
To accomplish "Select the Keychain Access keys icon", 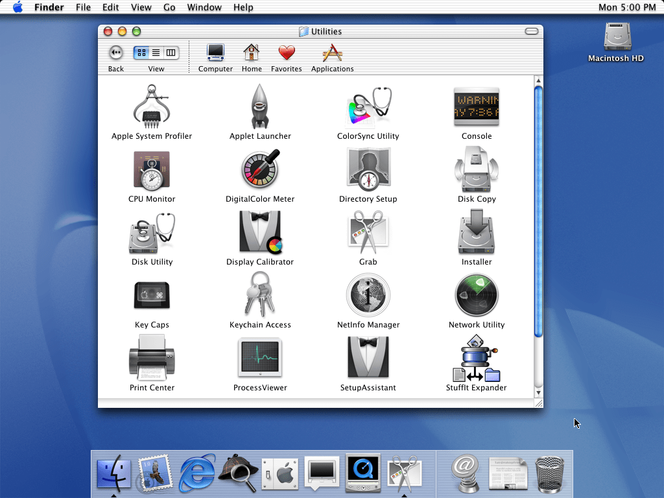I will point(260,295).
